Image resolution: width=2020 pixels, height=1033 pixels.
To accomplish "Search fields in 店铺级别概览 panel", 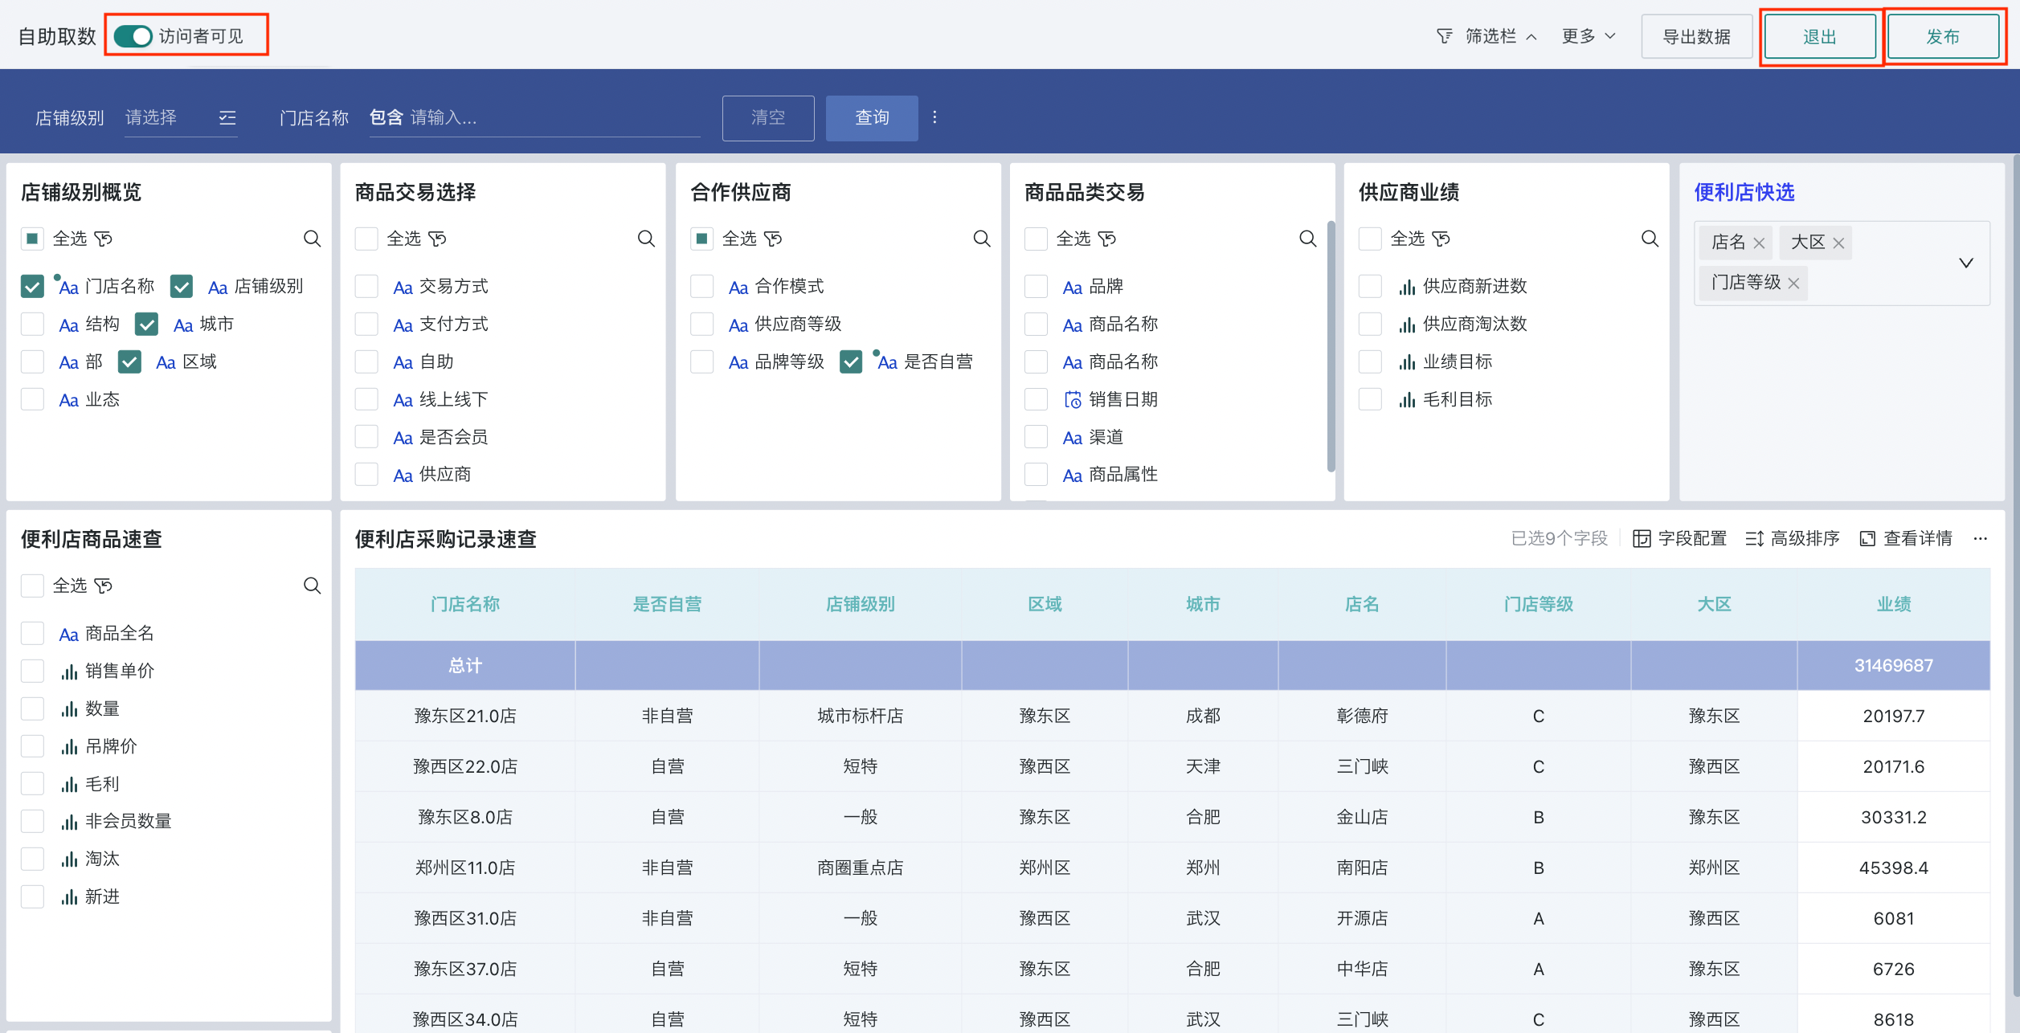I will coord(312,239).
